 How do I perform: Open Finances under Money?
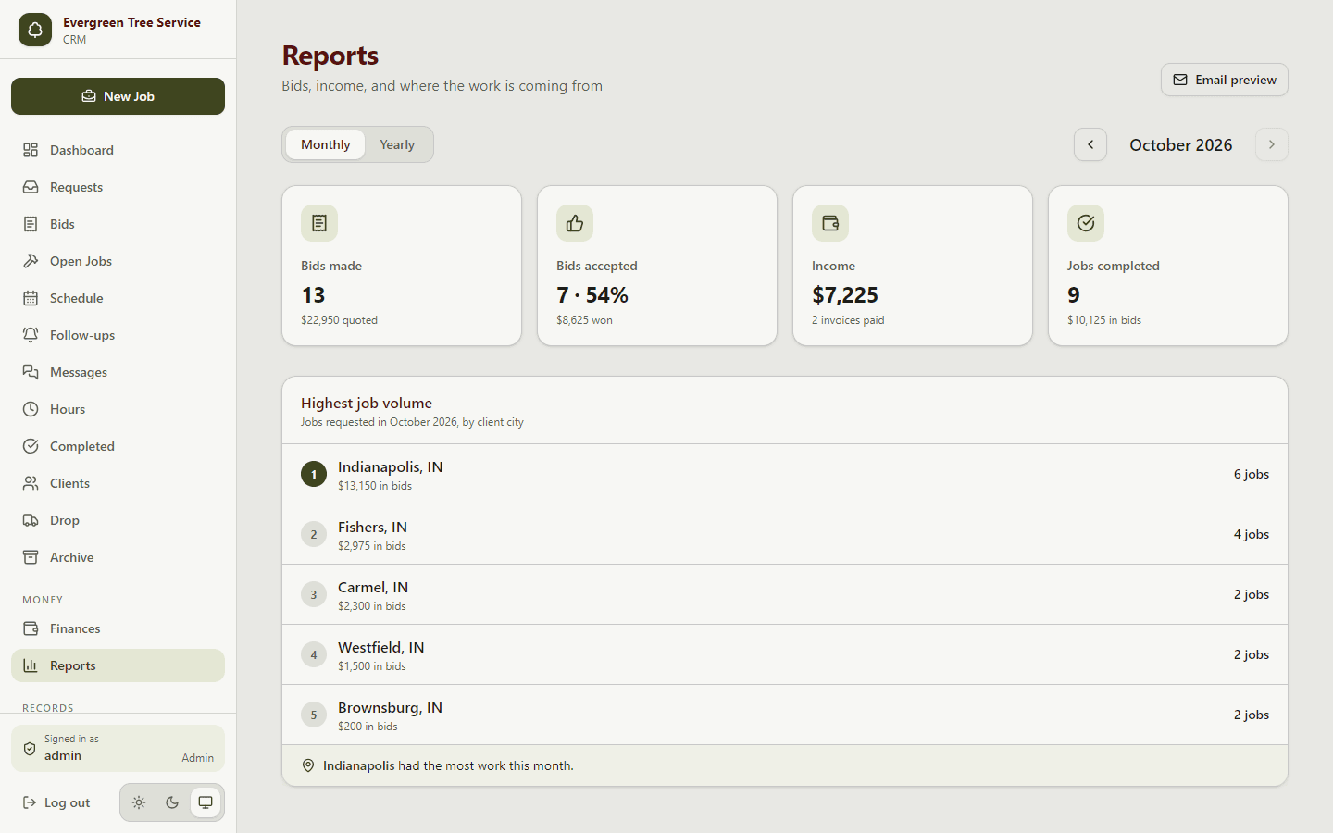tap(118, 628)
